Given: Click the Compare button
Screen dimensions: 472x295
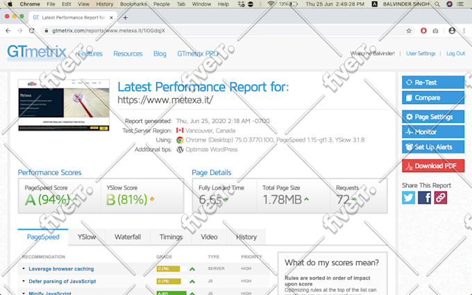Looking at the screenshot, I should [433, 98].
